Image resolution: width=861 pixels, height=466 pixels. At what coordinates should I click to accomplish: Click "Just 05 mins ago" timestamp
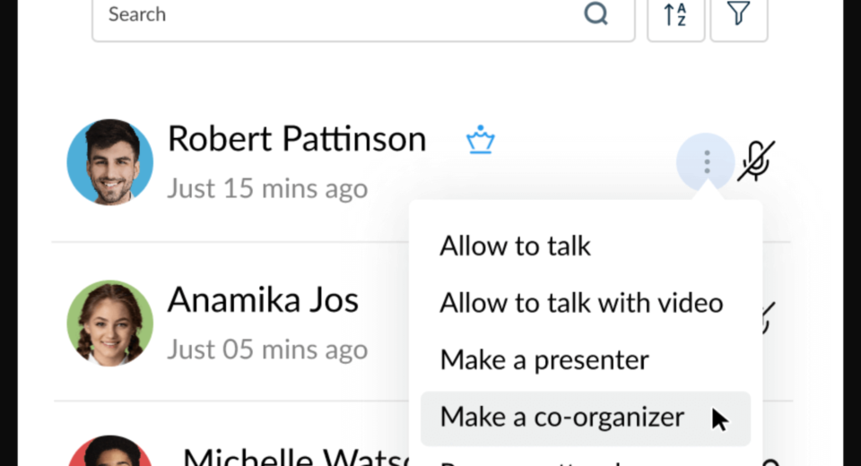tap(267, 349)
